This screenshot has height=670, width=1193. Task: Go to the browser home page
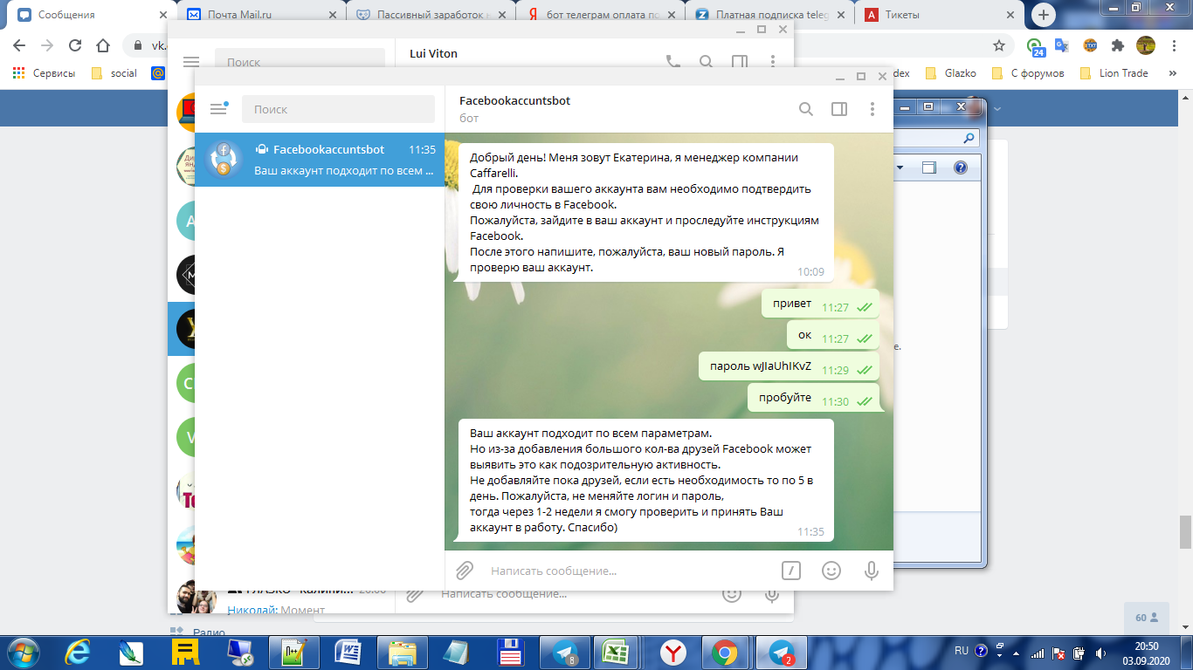click(x=103, y=45)
